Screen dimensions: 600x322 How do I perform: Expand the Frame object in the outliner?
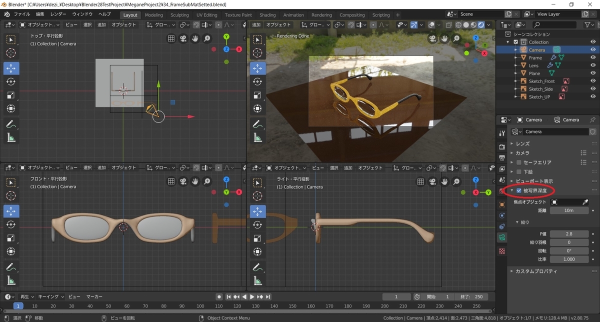(515, 57)
